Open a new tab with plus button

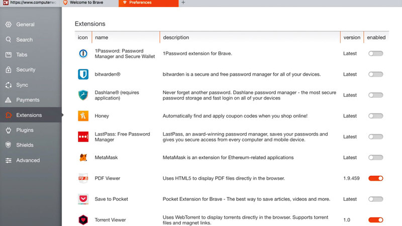coord(183,3)
